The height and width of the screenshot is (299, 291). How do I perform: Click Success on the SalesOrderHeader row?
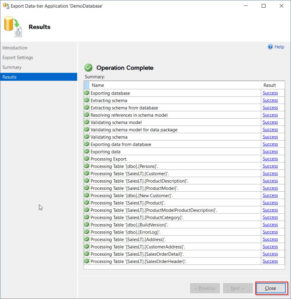270,261
